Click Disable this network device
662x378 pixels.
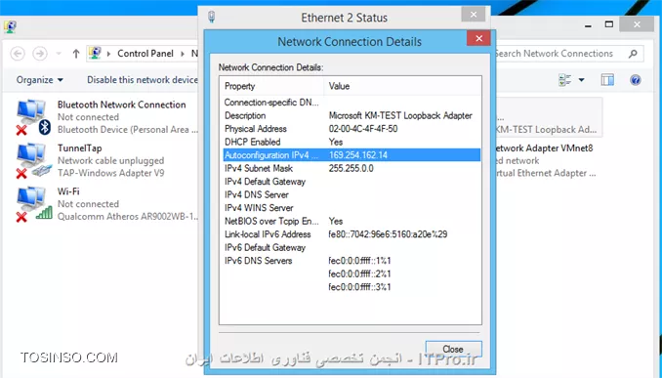143,80
